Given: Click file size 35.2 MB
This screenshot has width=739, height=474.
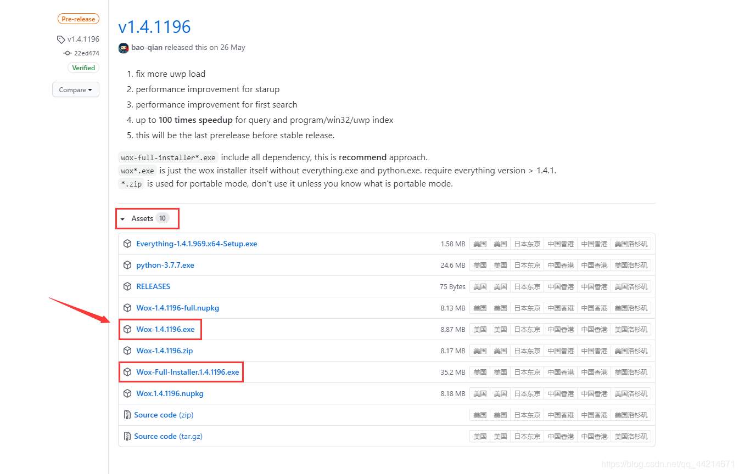Looking at the screenshot, I should point(453,372).
